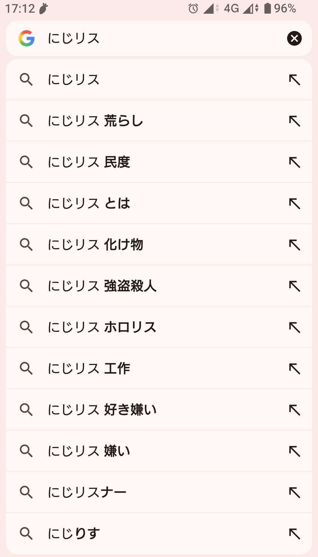Image resolution: width=318 pixels, height=557 pixels.
Task: Insert the にじリス 化け物 suggestion using its arrow
Action: 294,245
